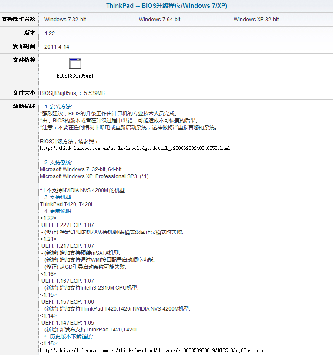333x355 pixels.
Task: Click the <1.14> changelog version tag
Action: 48,316
